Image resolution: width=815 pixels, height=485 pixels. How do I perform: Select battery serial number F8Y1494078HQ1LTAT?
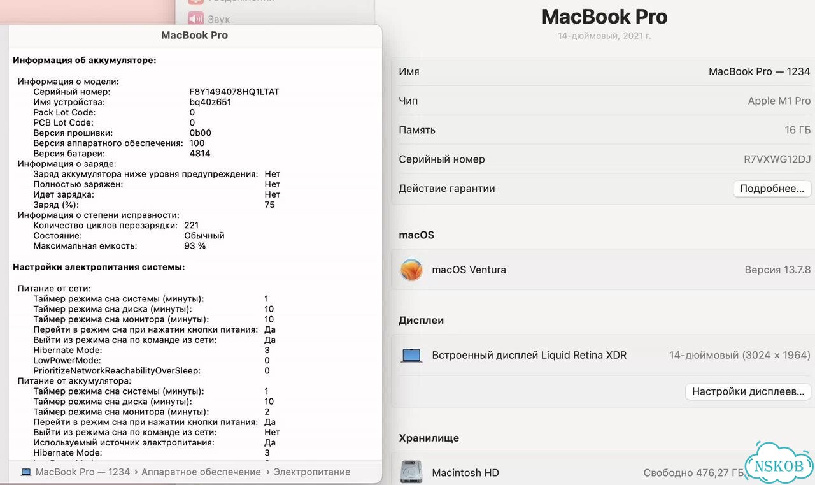pos(234,92)
